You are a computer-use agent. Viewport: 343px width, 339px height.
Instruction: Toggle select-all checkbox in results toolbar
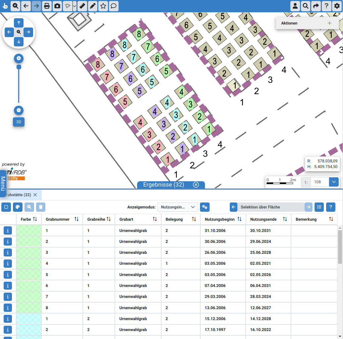click(x=6, y=207)
